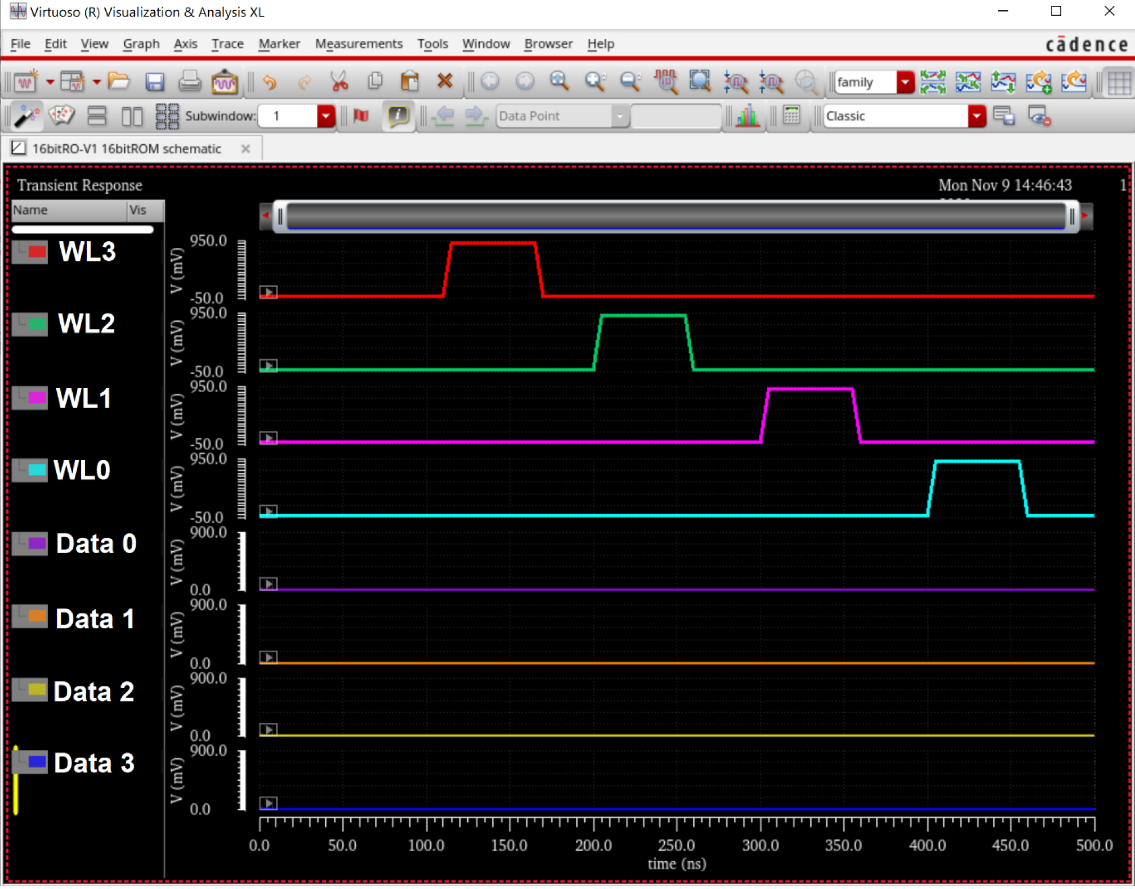This screenshot has height=889, width=1135.
Task: Click the time-axis pan slider bar
Action: [x=676, y=216]
